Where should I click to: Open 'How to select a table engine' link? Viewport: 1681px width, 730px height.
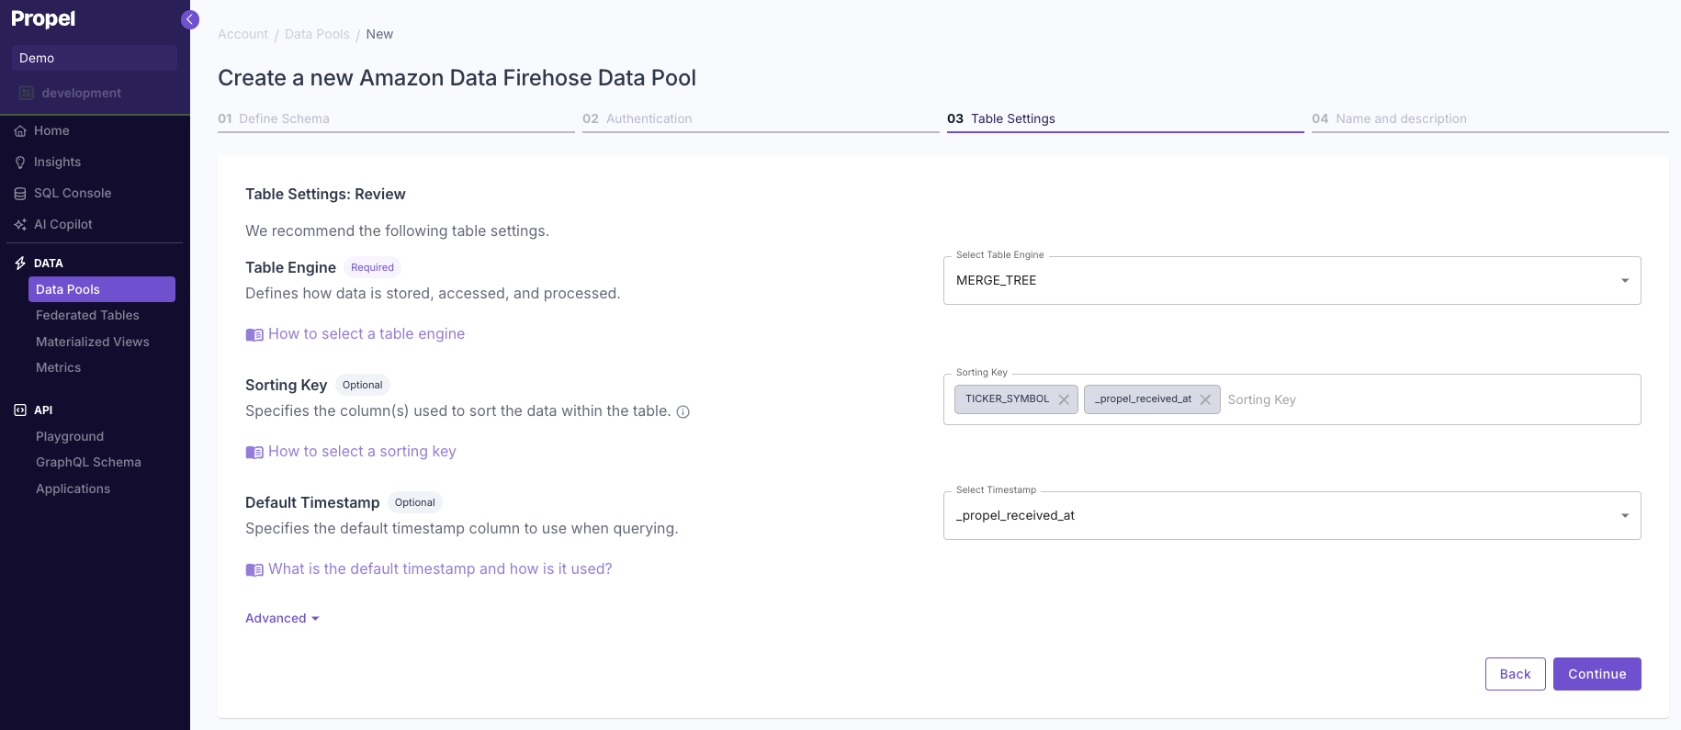(367, 334)
